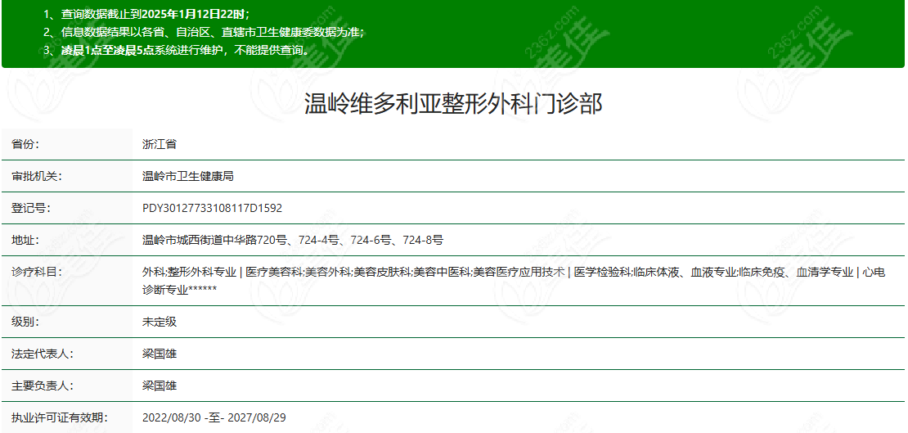Select the 主要负责人 label

[x=43, y=386]
